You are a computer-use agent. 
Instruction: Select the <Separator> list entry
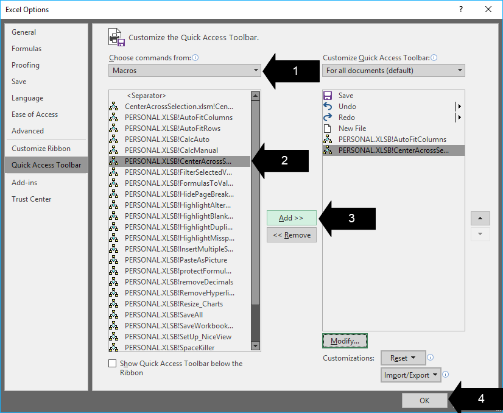[179, 96]
